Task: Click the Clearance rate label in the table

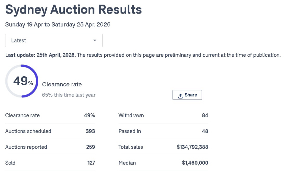Action: tap(22, 115)
